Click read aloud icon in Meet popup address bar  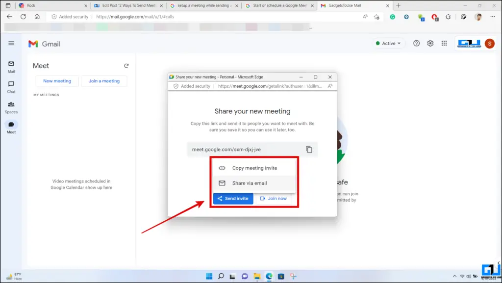pos(330,86)
